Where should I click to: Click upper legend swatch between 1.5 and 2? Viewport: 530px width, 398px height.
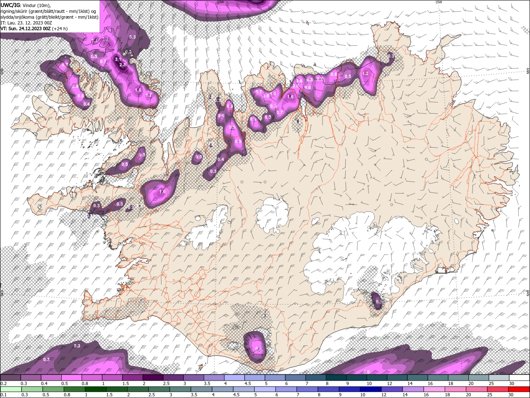pos(132,378)
